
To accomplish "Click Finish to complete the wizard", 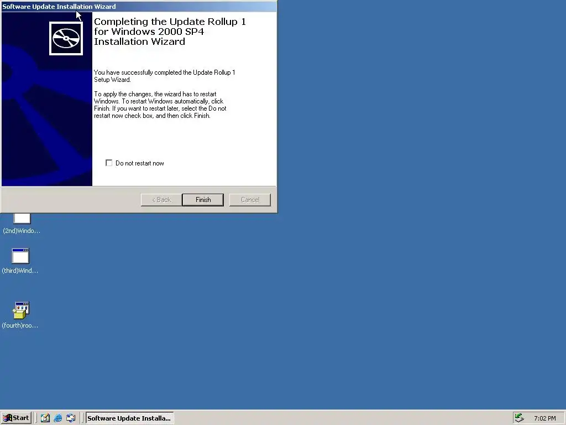I will (203, 200).
